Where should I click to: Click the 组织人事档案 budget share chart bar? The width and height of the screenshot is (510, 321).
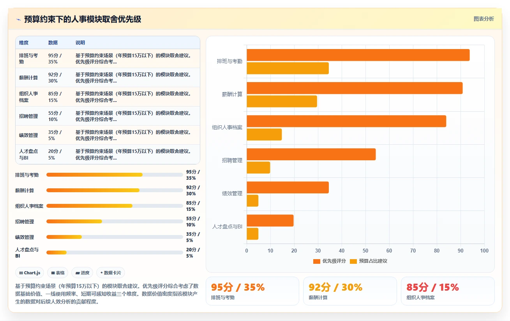264,134
